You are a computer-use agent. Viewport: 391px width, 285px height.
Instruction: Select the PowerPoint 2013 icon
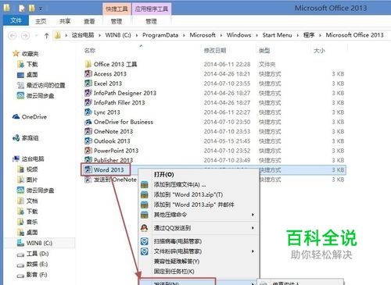click(x=88, y=151)
